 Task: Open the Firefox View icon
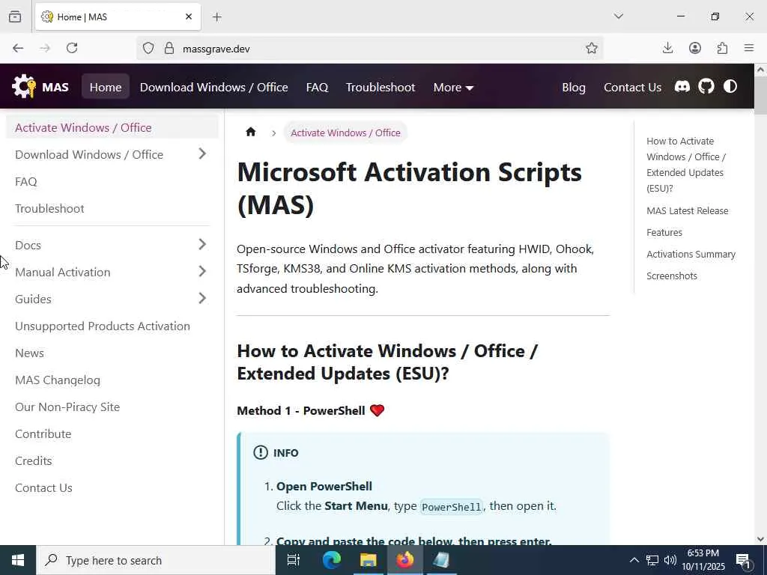click(15, 16)
